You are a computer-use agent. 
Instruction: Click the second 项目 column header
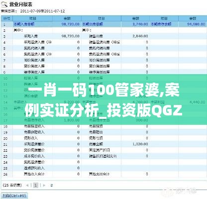[x=101, y=18]
